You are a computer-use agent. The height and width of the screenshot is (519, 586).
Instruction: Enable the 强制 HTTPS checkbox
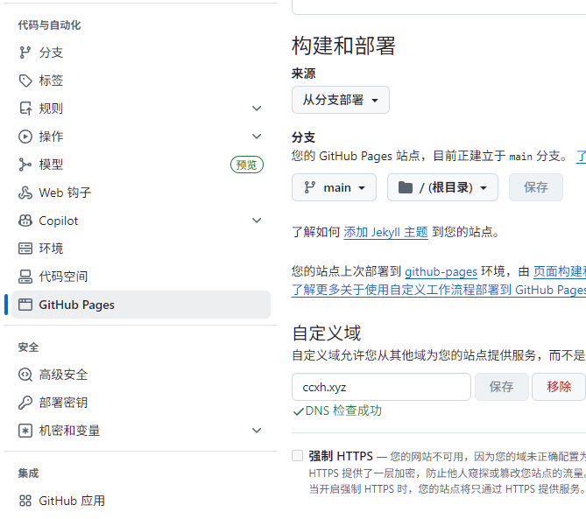point(298,456)
